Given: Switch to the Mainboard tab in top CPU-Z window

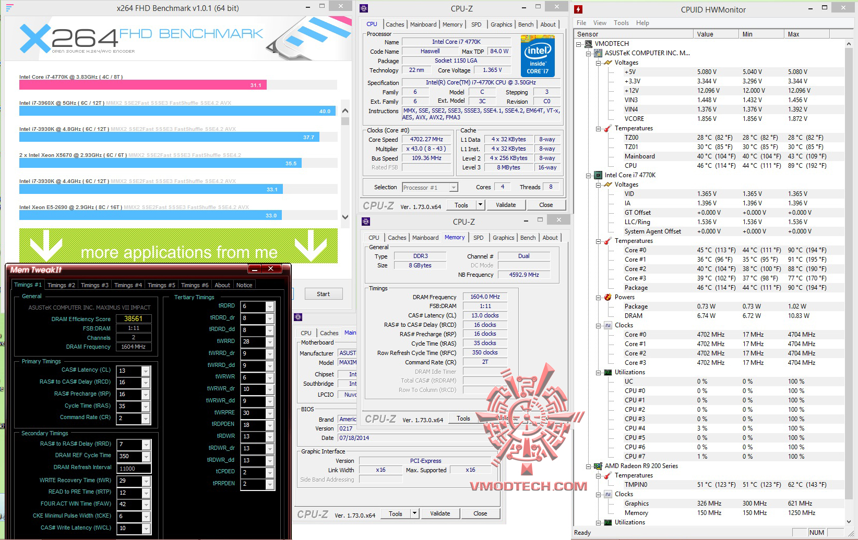Looking at the screenshot, I should tap(423, 24).
